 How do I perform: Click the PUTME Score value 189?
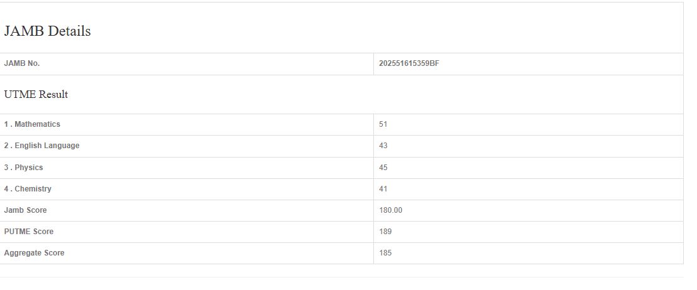(x=385, y=232)
